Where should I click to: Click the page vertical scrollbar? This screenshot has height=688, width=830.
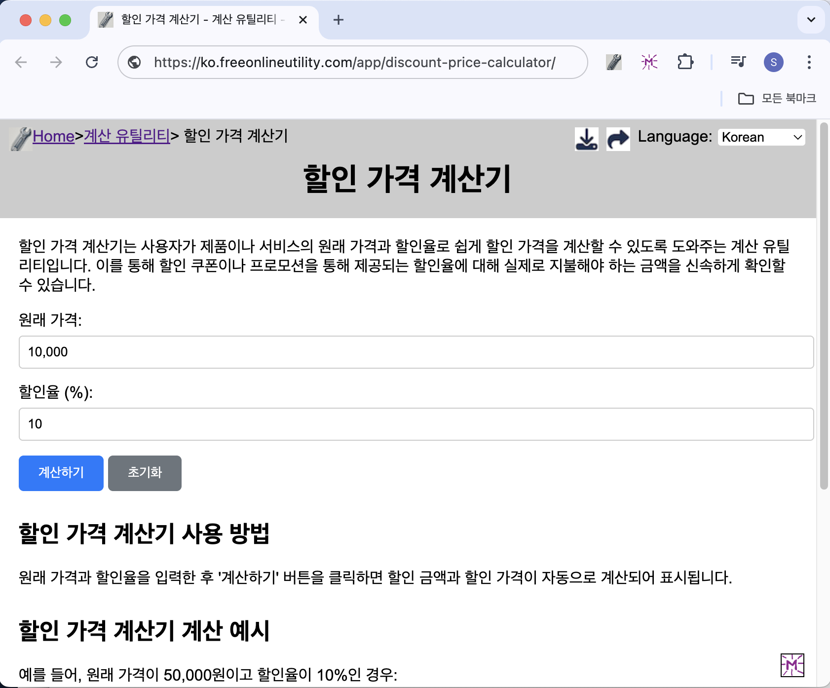pos(823,306)
